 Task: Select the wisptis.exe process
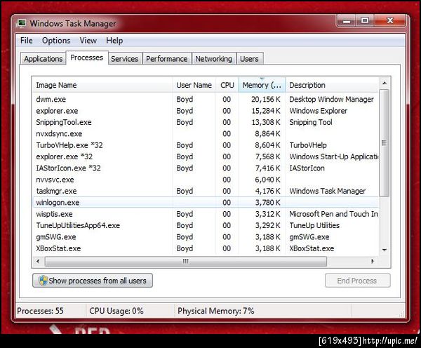tap(206, 214)
